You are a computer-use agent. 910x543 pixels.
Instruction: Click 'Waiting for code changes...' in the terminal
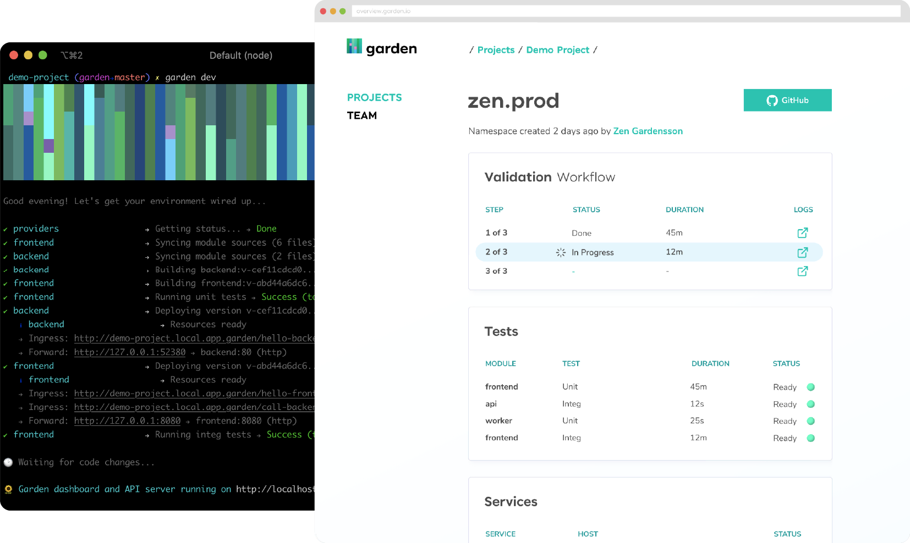click(86, 462)
